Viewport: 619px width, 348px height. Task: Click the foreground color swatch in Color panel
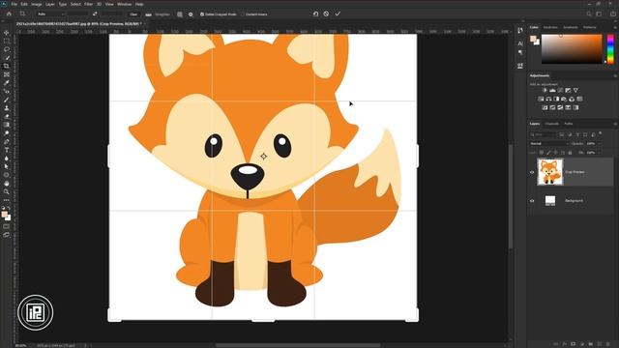533,39
